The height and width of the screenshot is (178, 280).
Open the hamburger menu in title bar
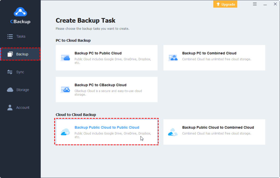click(x=255, y=4)
